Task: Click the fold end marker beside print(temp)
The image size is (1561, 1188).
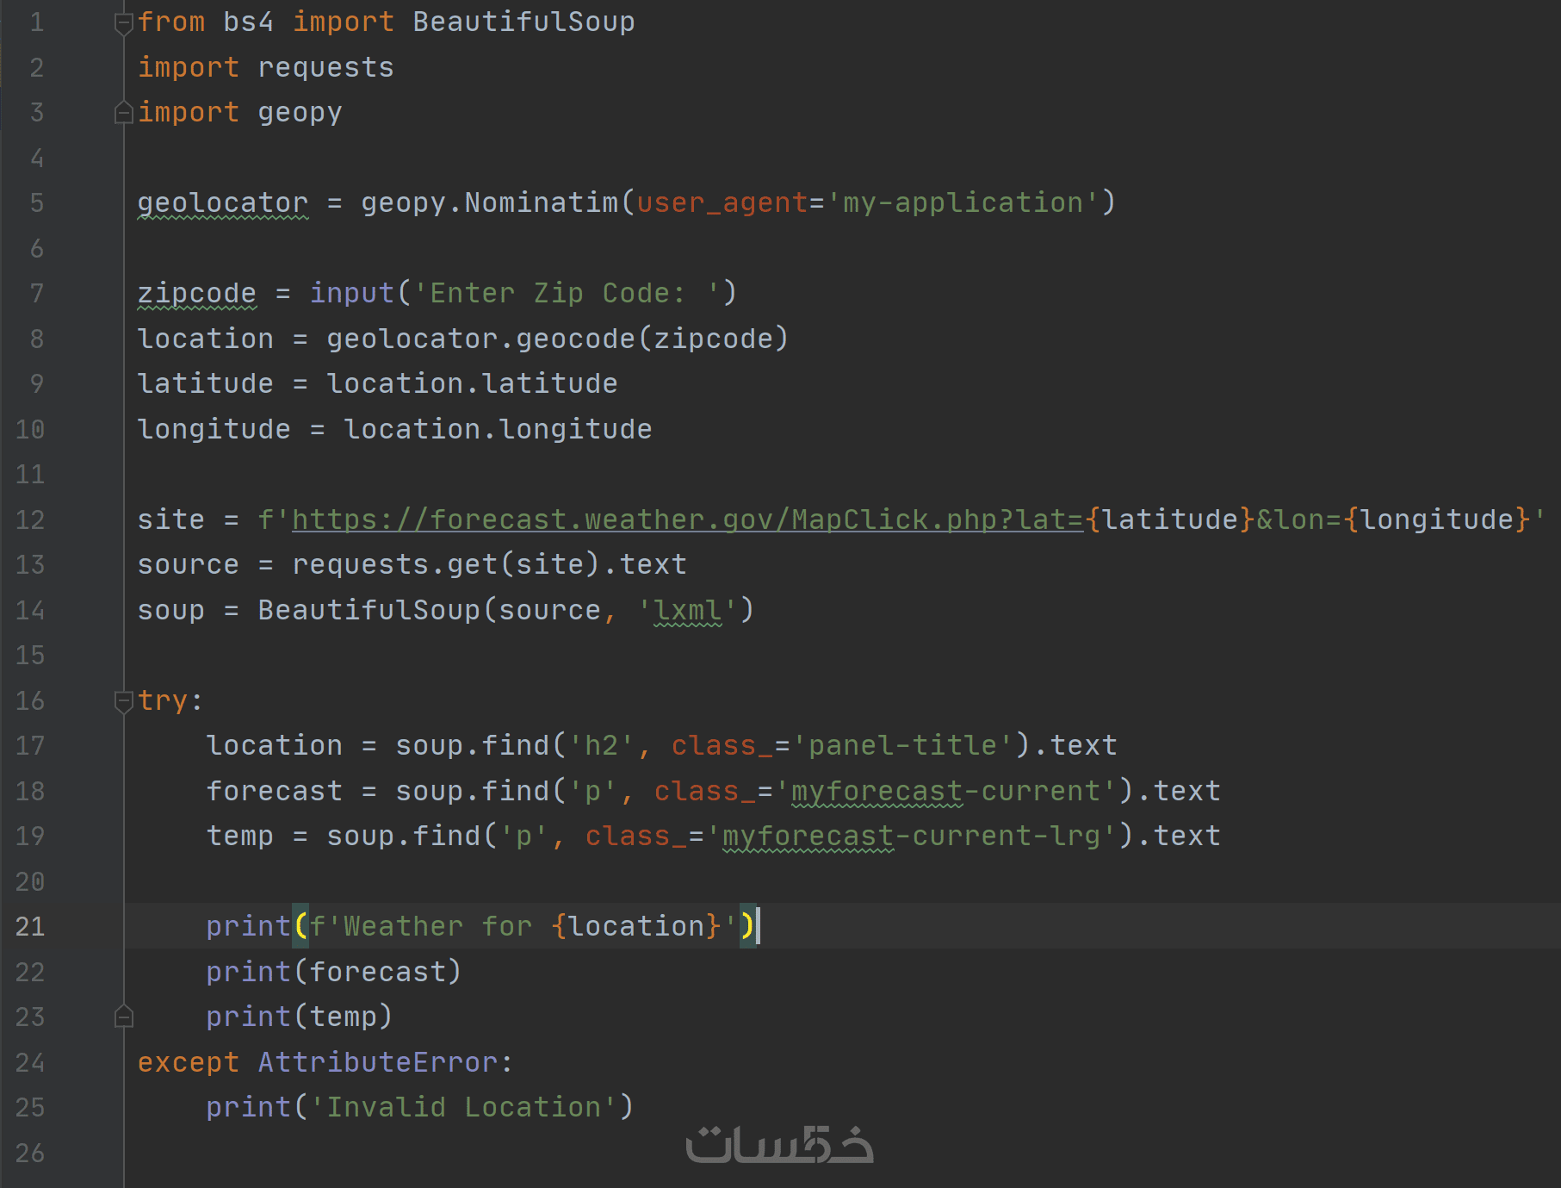Action: (124, 1017)
